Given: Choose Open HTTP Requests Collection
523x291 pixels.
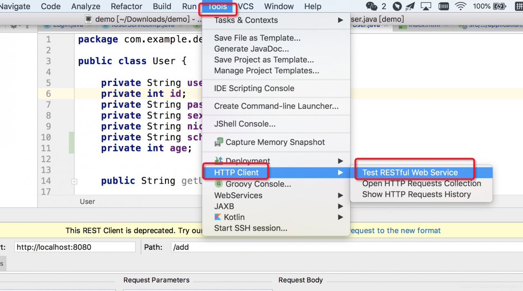Looking at the screenshot, I should tap(421, 184).
